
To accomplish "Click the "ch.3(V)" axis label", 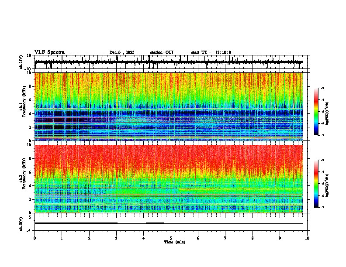I will coord(21,224).
